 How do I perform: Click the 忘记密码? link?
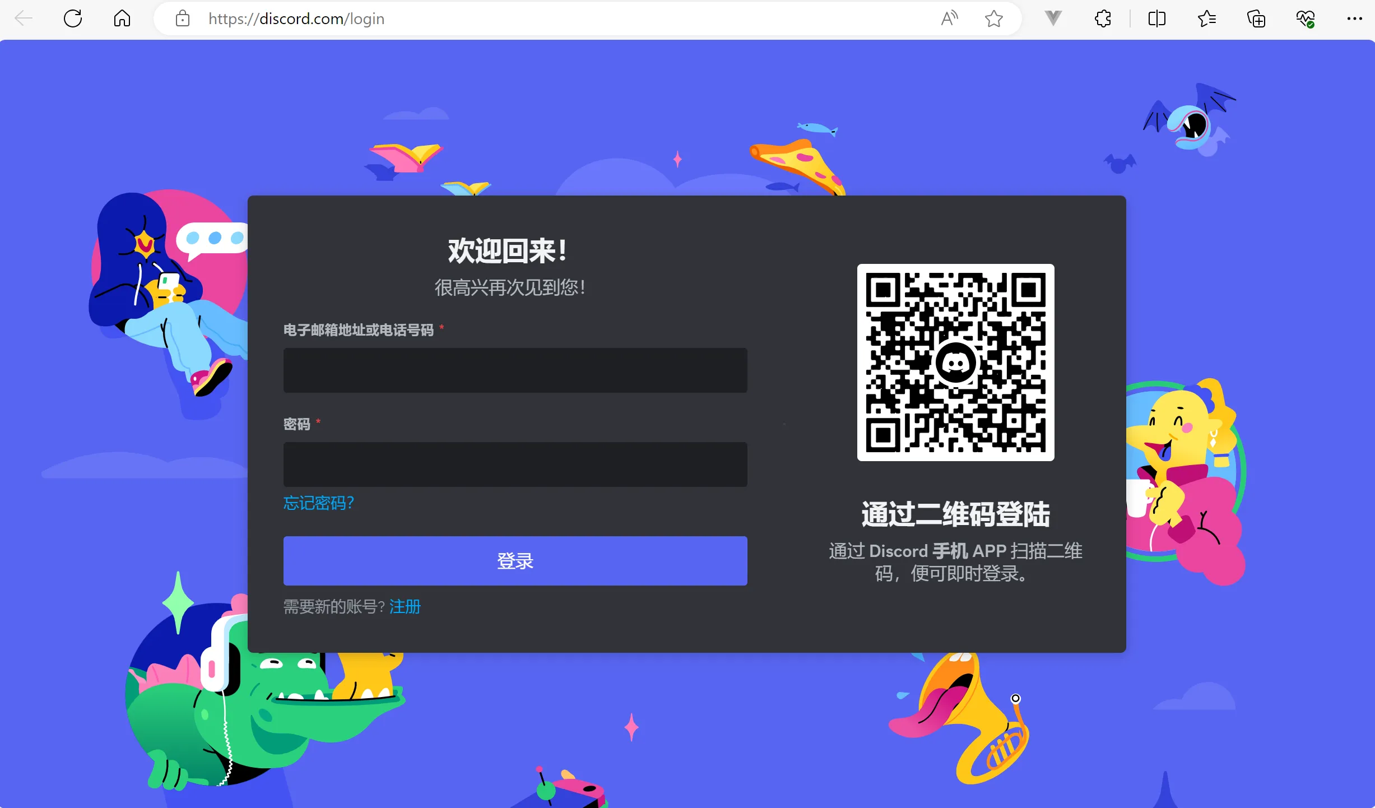318,503
